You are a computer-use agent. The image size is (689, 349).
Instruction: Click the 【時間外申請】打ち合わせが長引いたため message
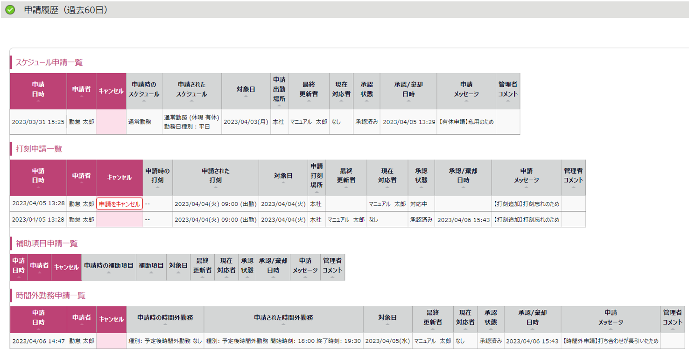click(x=611, y=341)
